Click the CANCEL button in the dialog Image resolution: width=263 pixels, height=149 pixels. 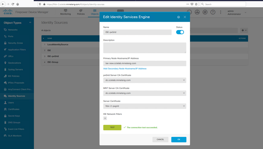(x=160, y=140)
